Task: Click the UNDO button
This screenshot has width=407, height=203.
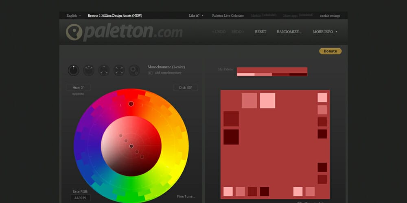Action: pos(219,32)
